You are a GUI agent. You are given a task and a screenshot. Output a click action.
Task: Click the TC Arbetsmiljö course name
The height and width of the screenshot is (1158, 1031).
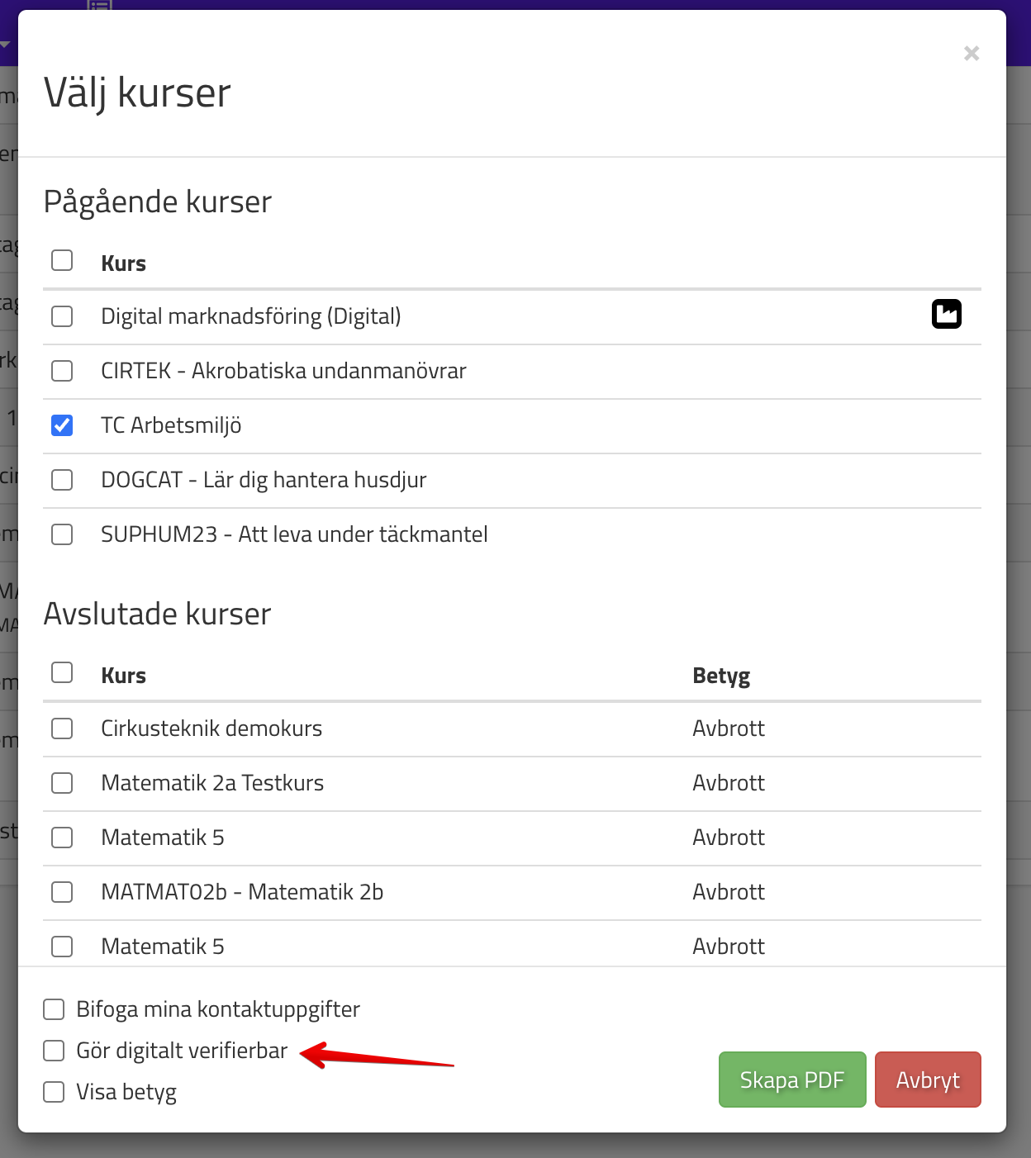[x=171, y=425]
